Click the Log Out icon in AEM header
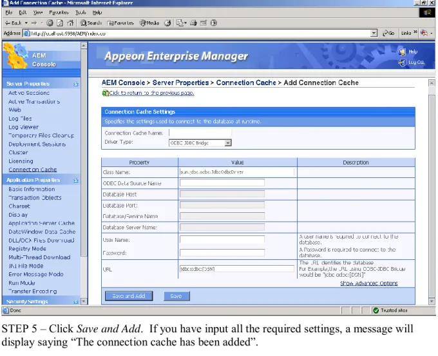Image resolution: width=438 pixels, height=356 pixels. tap(402, 63)
